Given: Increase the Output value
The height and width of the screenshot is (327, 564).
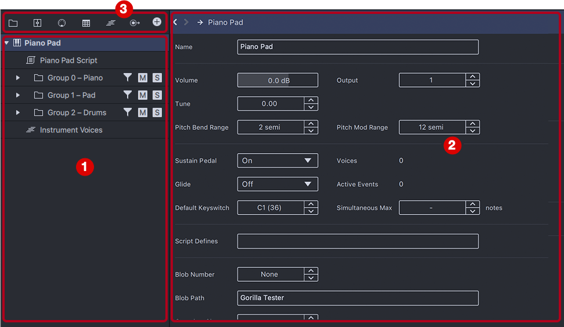Looking at the screenshot, I should tap(473, 77).
